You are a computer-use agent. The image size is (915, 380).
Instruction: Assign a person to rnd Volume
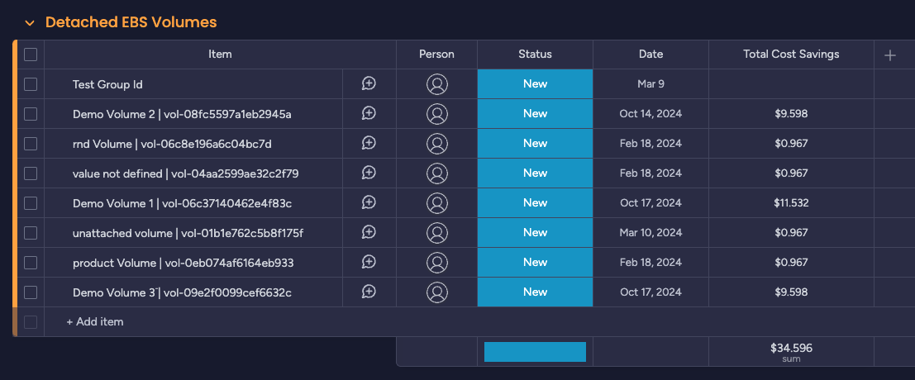[437, 144]
